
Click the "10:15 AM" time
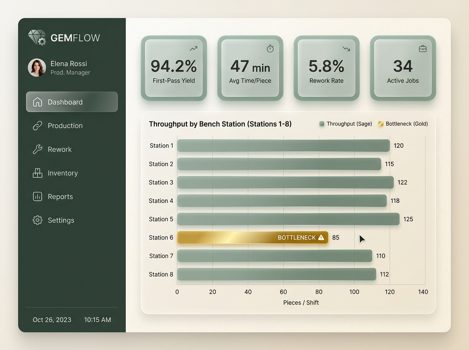tap(98, 320)
